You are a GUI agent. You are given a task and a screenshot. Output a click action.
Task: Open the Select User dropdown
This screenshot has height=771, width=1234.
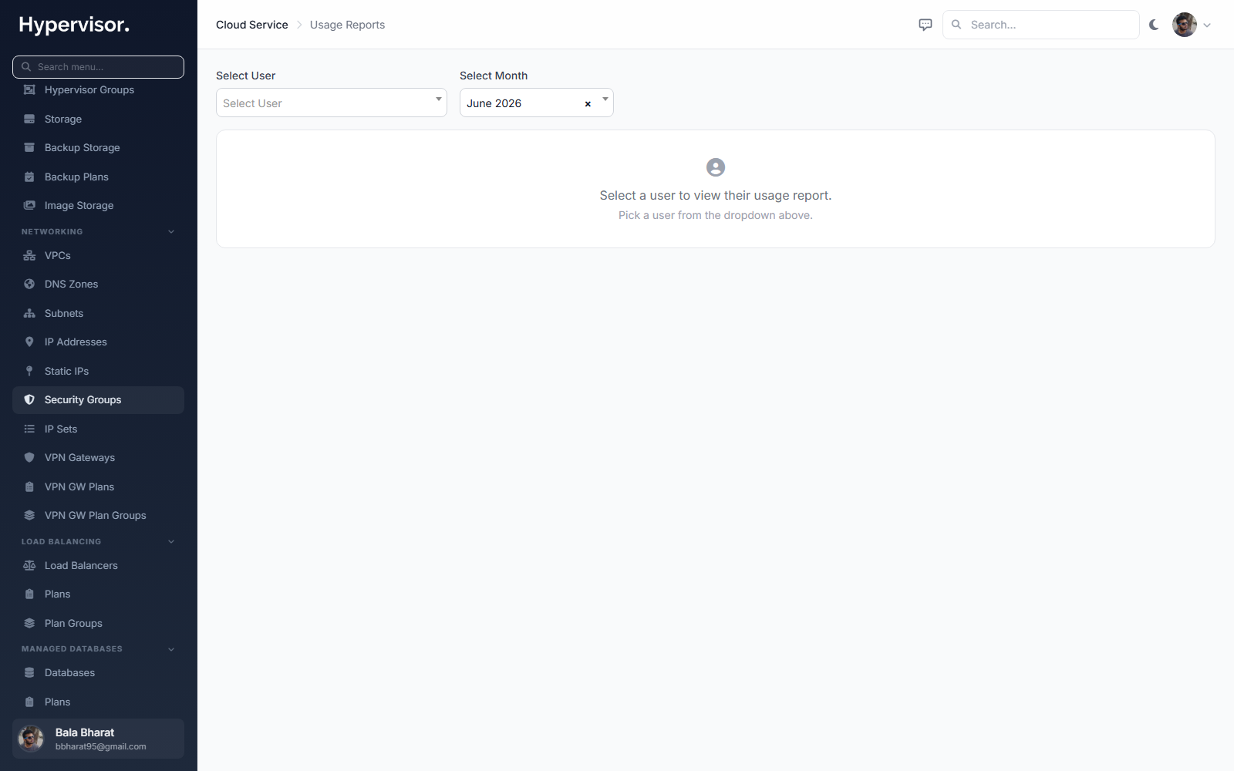click(x=332, y=103)
